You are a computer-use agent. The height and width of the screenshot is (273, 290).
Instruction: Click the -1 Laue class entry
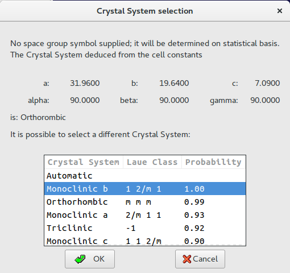point(131,228)
